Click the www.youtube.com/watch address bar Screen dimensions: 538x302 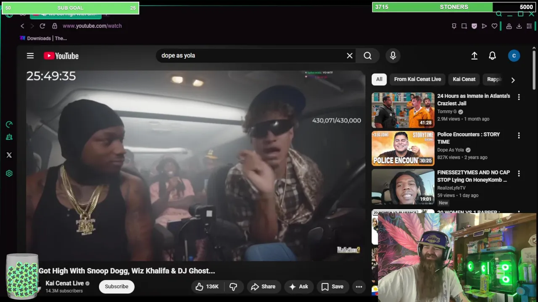point(92,26)
